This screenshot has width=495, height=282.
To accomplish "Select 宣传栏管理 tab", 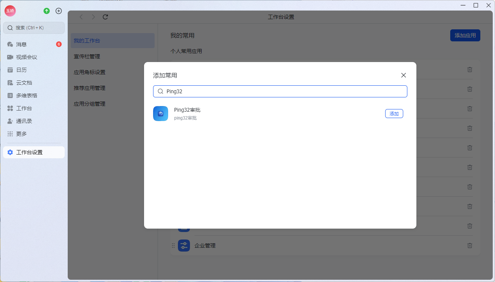I will [112, 56].
